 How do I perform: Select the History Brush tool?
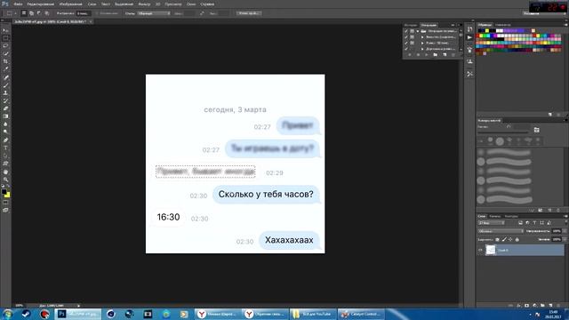[5, 100]
